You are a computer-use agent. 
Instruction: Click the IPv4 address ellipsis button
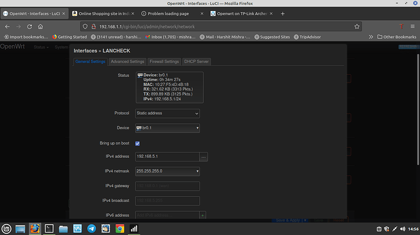(x=203, y=157)
